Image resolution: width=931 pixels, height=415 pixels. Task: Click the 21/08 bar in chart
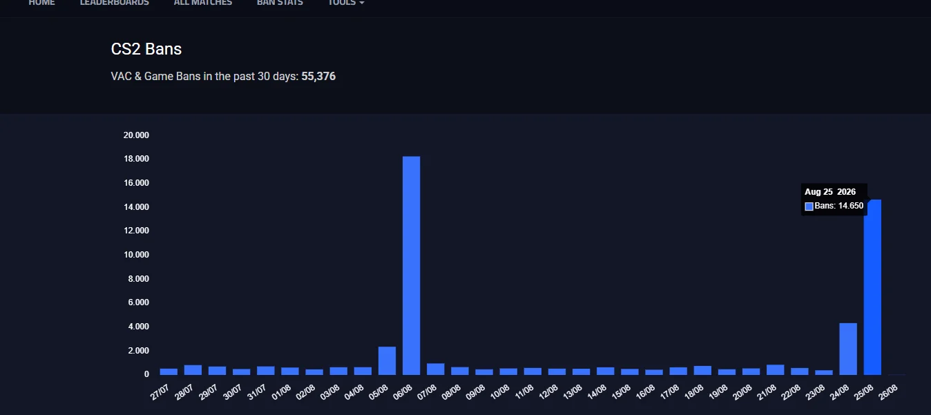coord(775,369)
